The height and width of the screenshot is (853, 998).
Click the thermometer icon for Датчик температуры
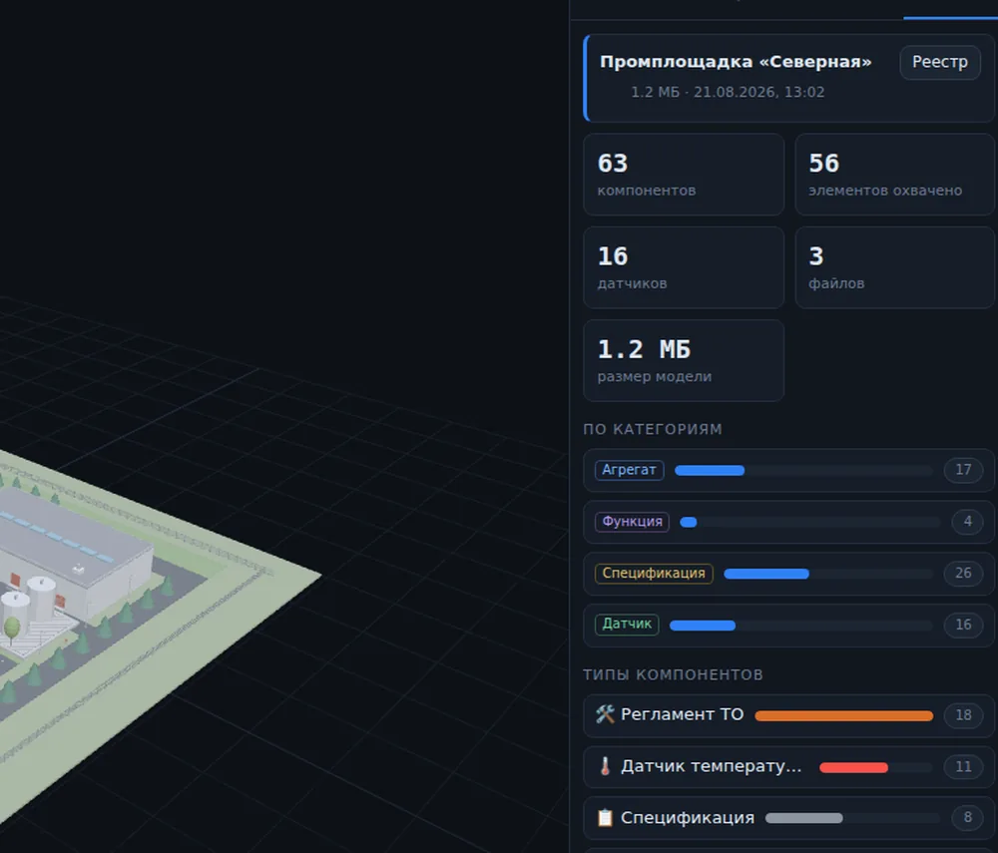click(x=606, y=766)
